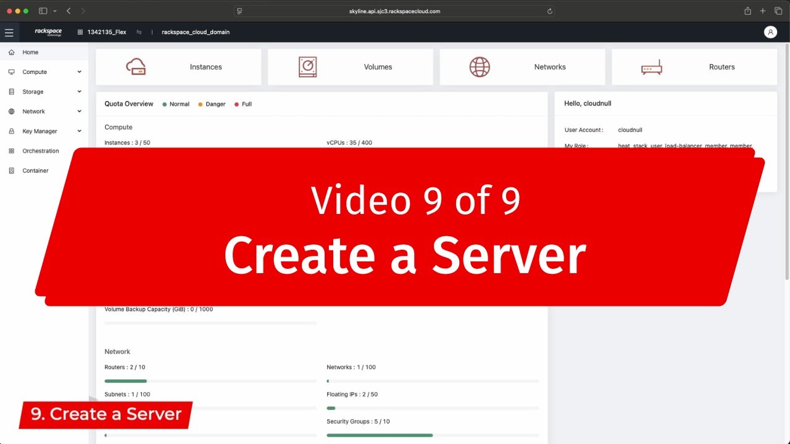
Task: Open the Routers card
Action: pos(694,67)
